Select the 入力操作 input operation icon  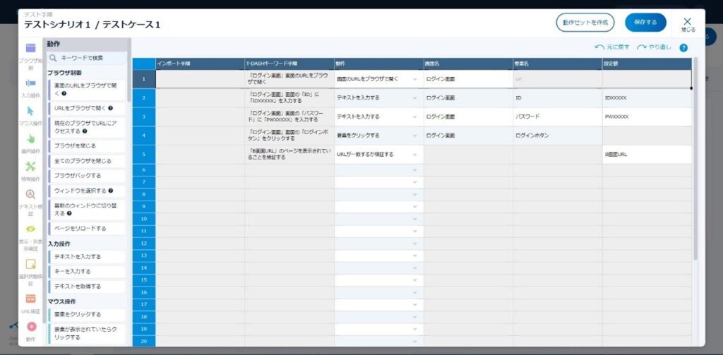(x=30, y=83)
